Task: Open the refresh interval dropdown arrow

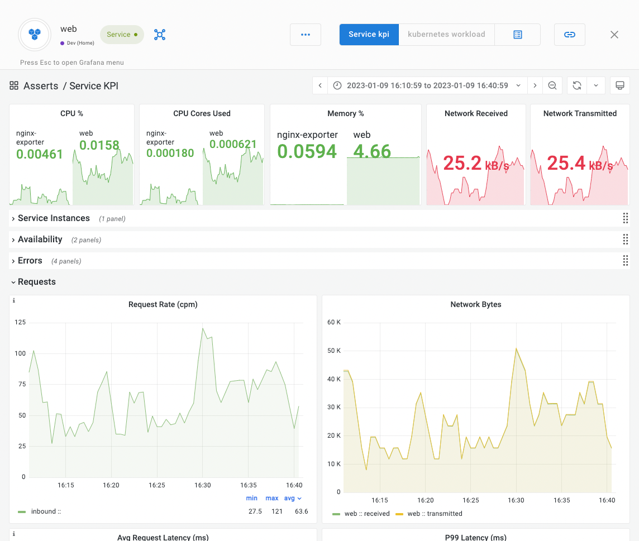Action: [x=595, y=85]
